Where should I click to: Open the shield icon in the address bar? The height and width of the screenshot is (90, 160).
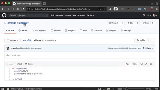click(28, 9)
